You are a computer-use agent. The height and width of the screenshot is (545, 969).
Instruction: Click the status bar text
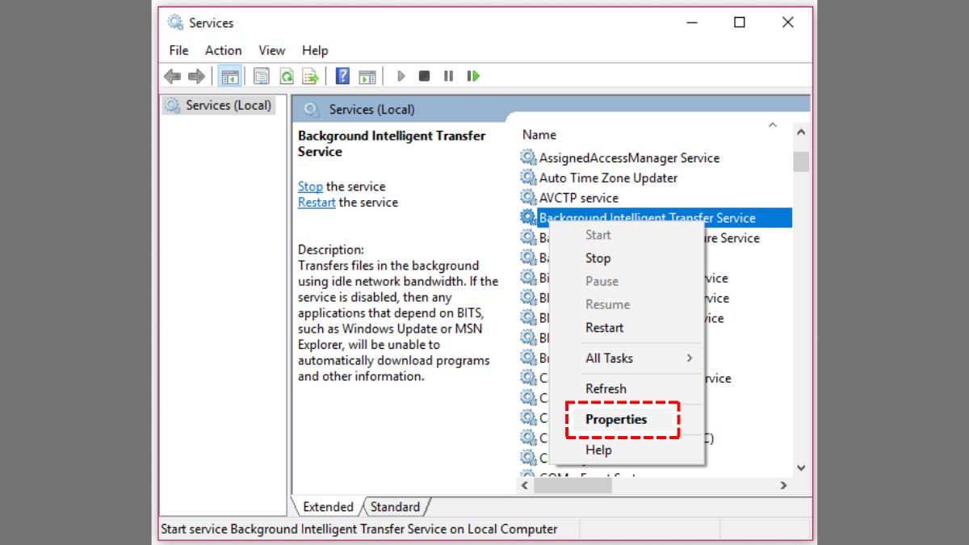(359, 530)
